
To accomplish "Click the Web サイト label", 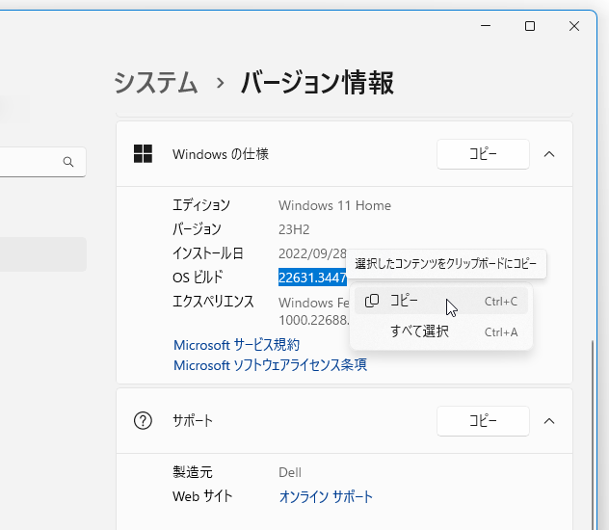I will coord(202,496).
